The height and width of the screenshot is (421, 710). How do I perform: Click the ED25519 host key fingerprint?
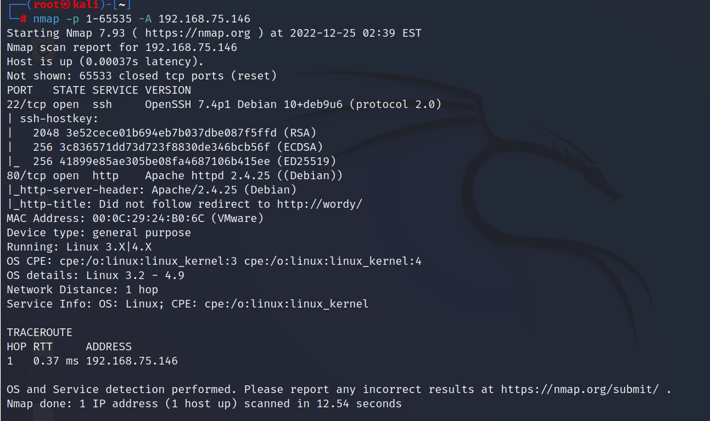pyautogui.click(x=168, y=162)
